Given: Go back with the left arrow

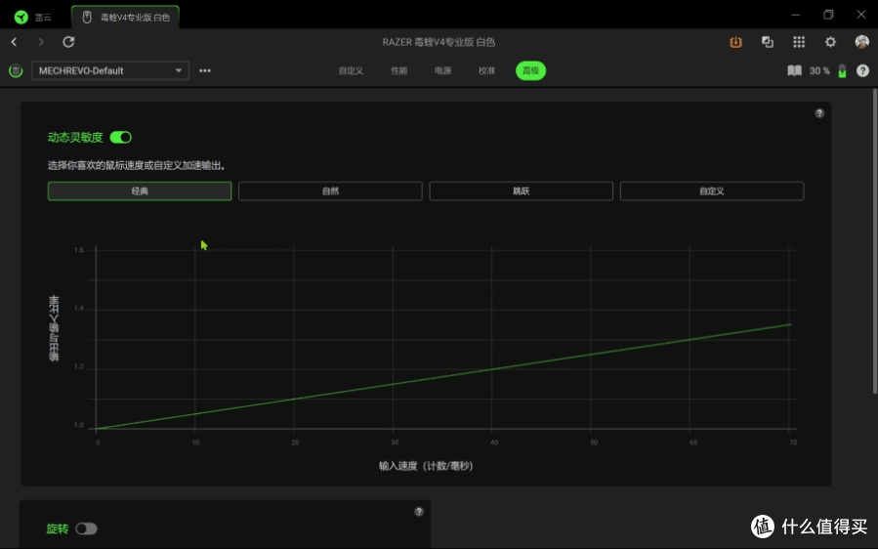Looking at the screenshot, I should coord(14,42).
